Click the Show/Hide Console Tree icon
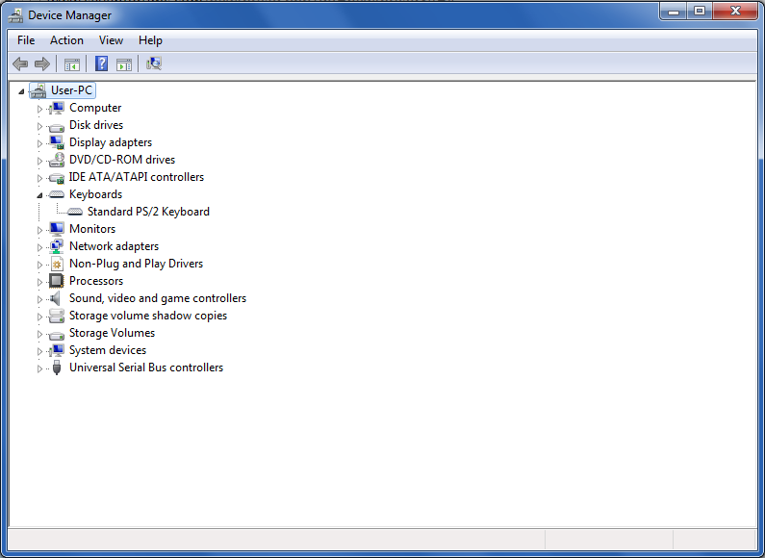Screen dimensions: 765x558 point(72,63)
